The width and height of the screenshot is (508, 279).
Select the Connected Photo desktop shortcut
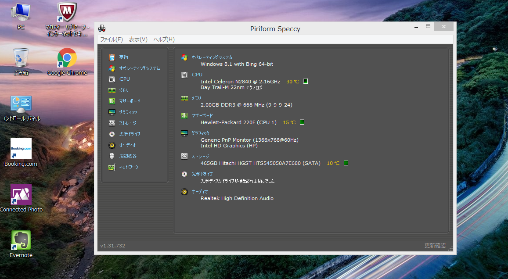pos(21,198)
